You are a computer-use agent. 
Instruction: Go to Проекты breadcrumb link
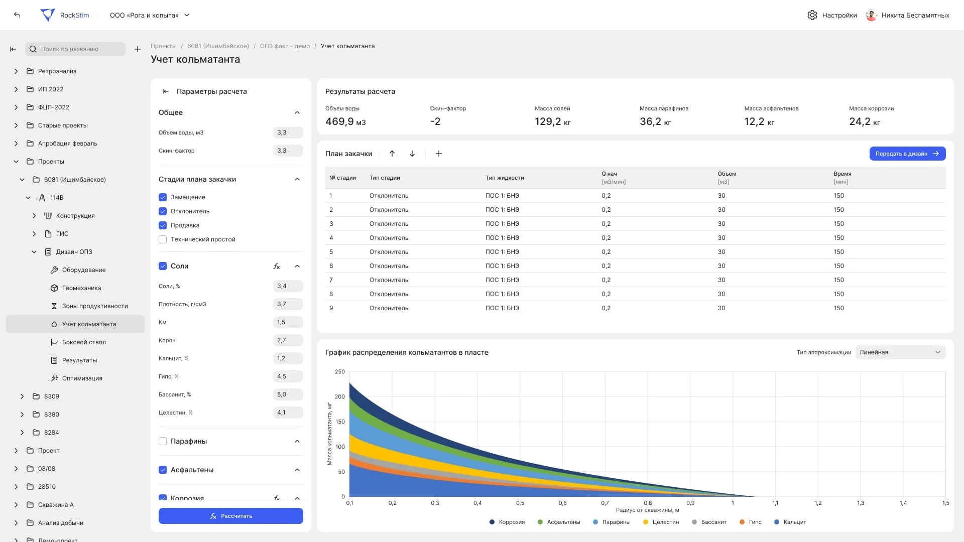164,46
